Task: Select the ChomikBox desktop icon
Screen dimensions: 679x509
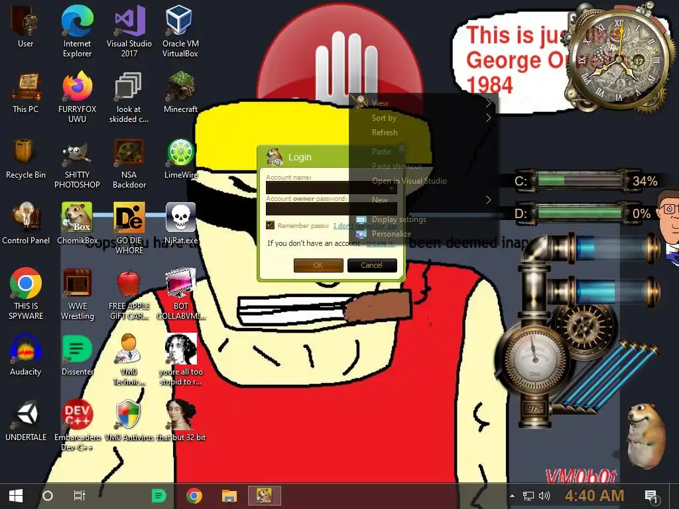Action: click(77, 223)
